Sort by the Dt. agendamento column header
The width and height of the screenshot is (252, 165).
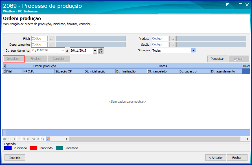[x=226, y=71]
